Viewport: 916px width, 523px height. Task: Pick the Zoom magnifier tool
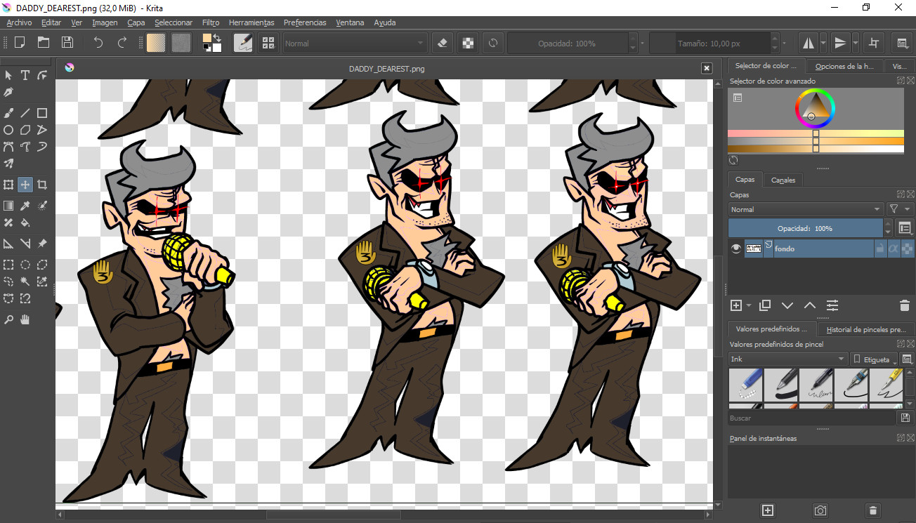pyautogui.click(x=8, y=319)
